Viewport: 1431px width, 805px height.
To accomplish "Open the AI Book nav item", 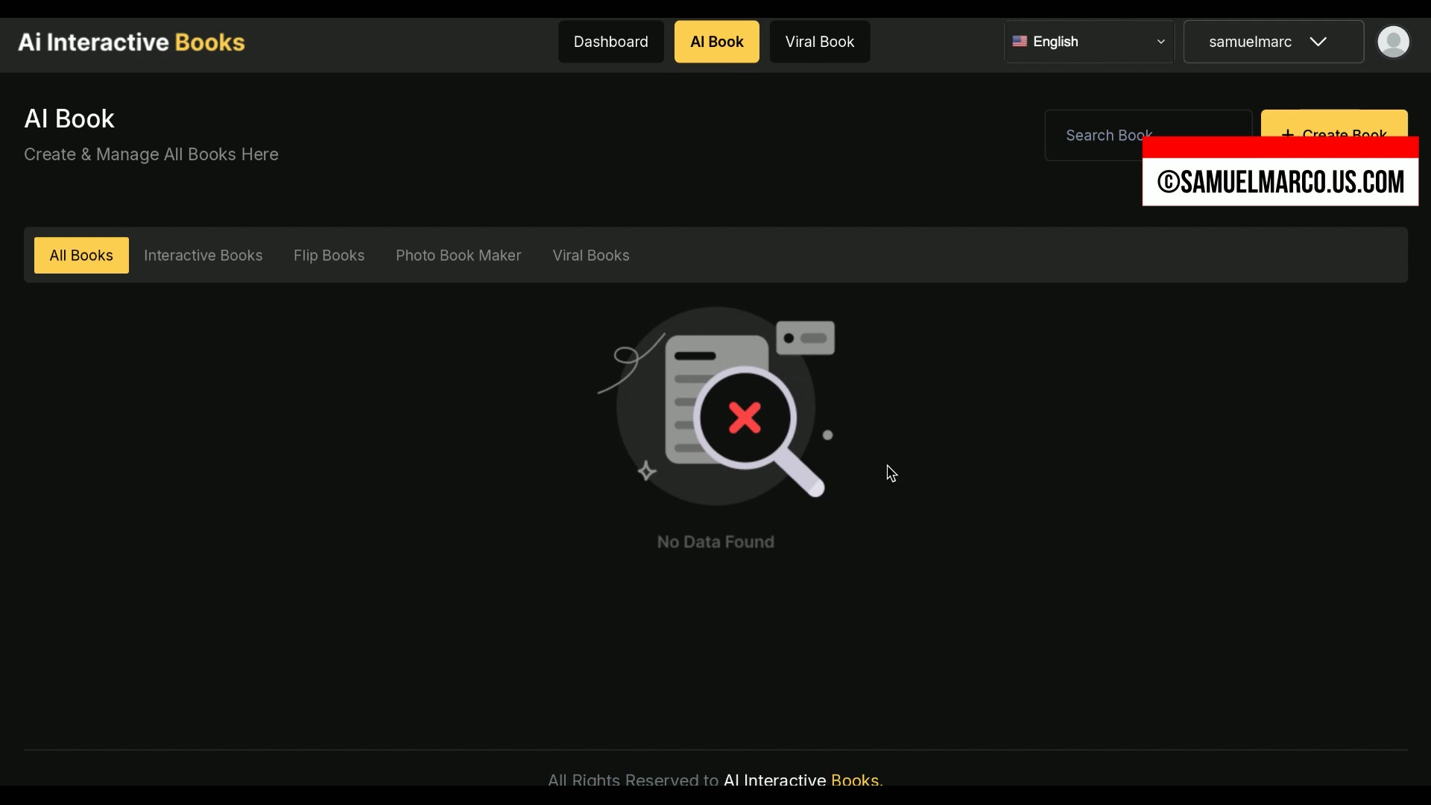I will pos(716,42).
